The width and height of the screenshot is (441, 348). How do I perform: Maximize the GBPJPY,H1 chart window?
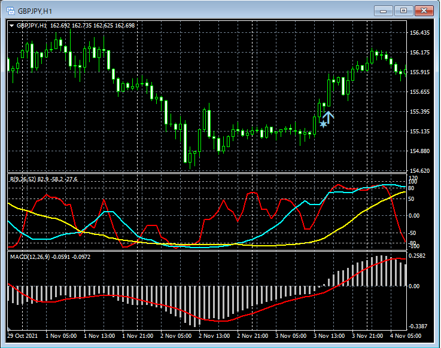point(405,11)
